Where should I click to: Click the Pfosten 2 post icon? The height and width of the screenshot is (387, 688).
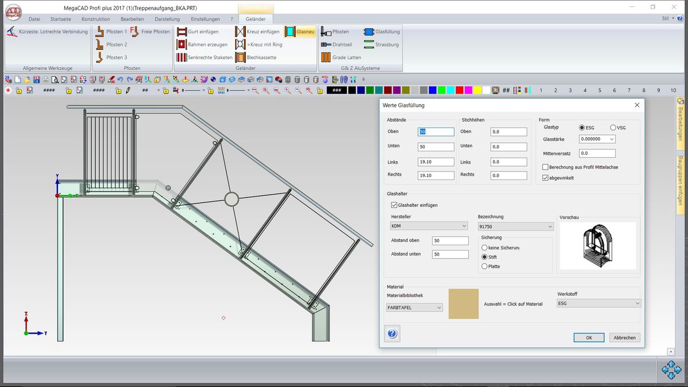point(100,45)
